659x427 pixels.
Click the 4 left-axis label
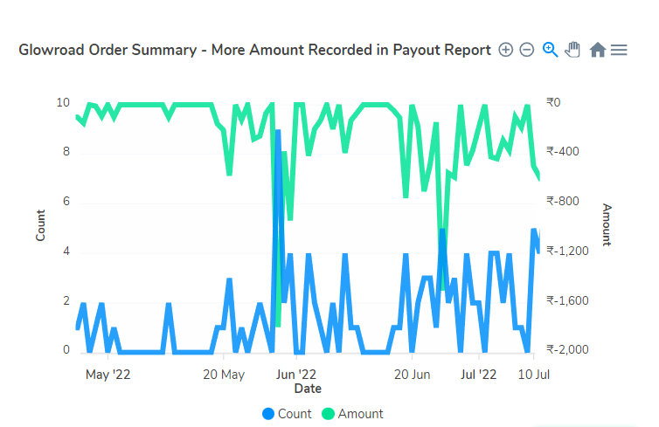66,251
